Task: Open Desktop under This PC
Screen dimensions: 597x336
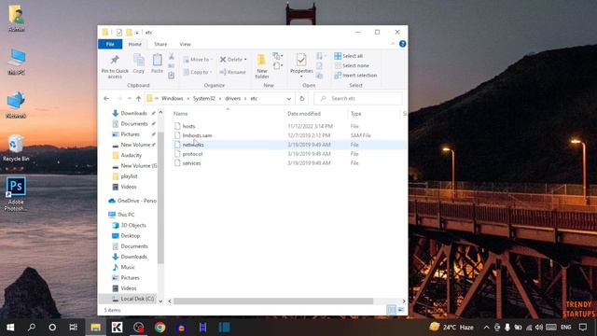Action: [x=130, y=236]
